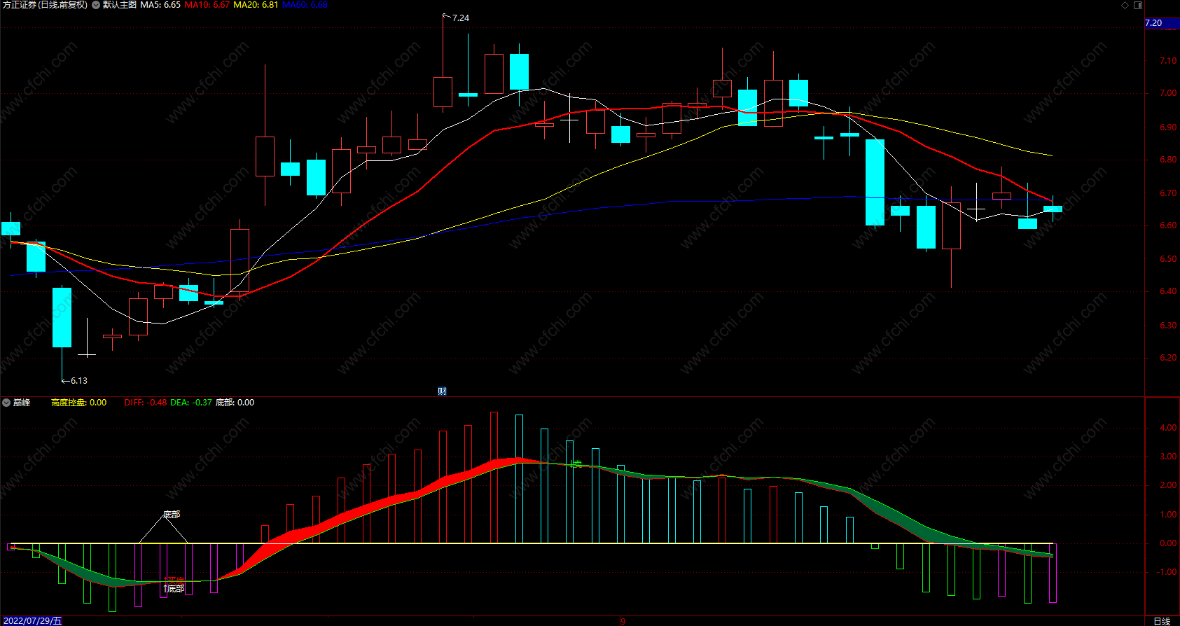Click the 7.00 price axis label
The width and height of the screenshot is (1180, 626).
pyautogui.click(x=1168, y=93)
